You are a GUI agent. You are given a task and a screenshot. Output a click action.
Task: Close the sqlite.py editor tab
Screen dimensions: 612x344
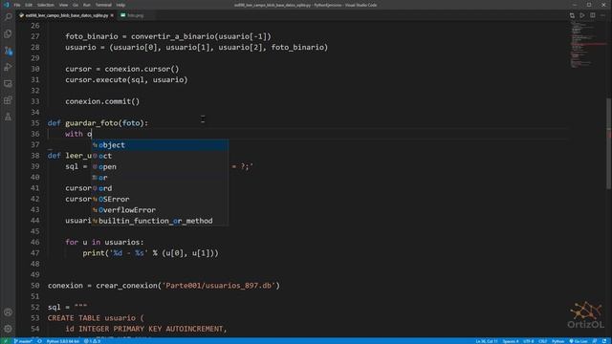112,15
